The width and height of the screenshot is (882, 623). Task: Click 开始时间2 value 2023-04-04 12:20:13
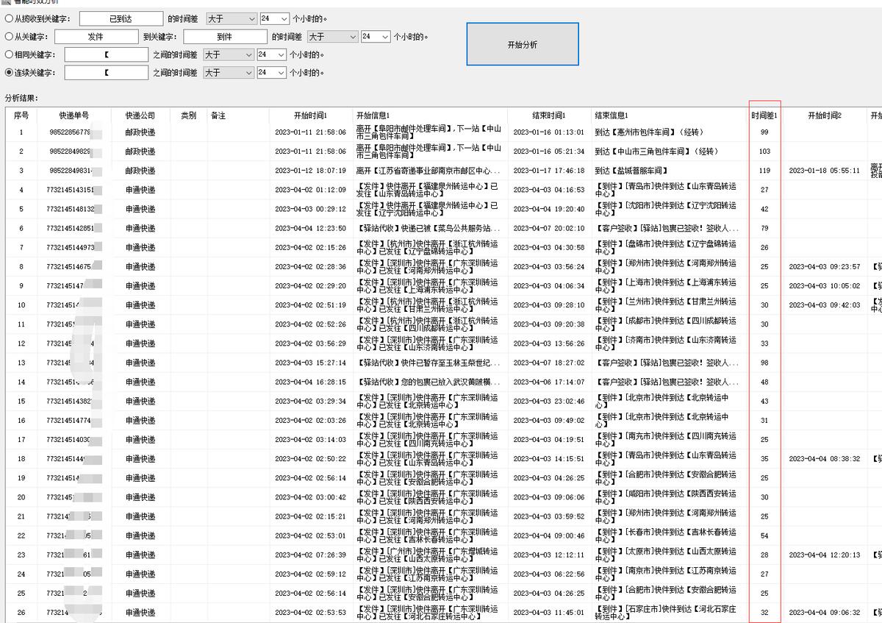click(825, 555)
